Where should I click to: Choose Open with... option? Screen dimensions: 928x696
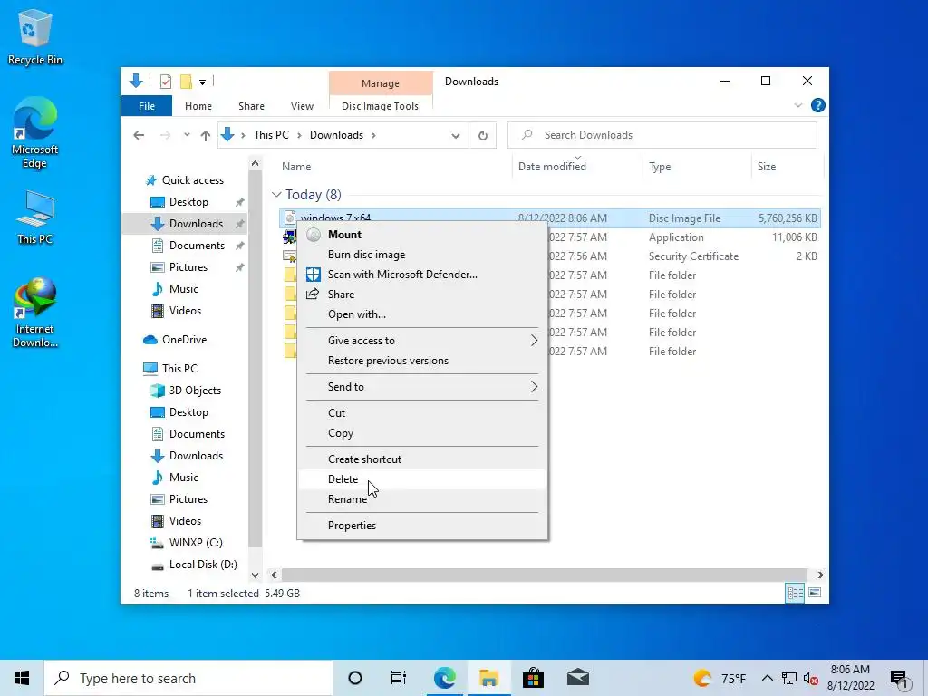pyautogui.click(x=422, y=314)
